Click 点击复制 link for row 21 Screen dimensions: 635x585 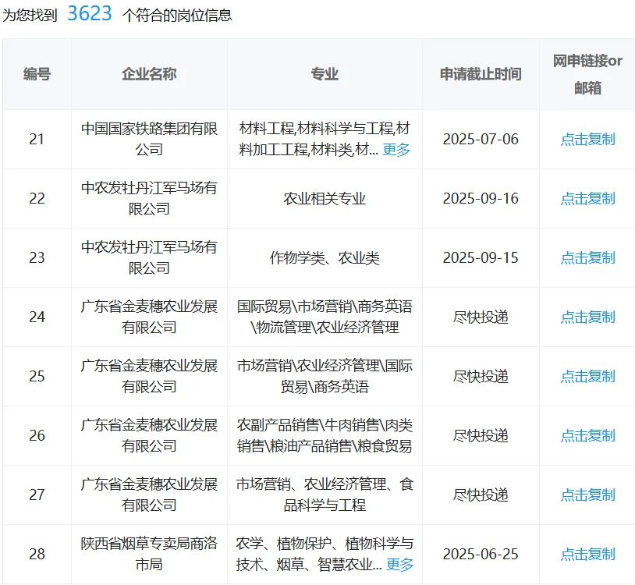click(x=587, y=140)
